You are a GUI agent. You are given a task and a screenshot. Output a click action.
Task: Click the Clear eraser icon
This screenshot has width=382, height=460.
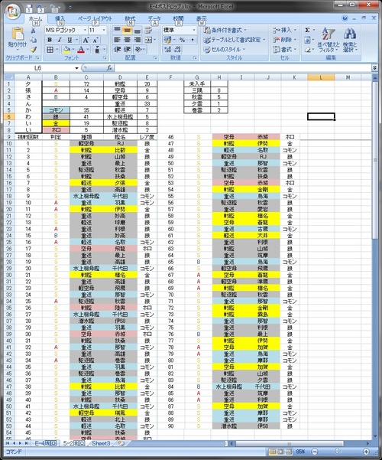point(307,50)
